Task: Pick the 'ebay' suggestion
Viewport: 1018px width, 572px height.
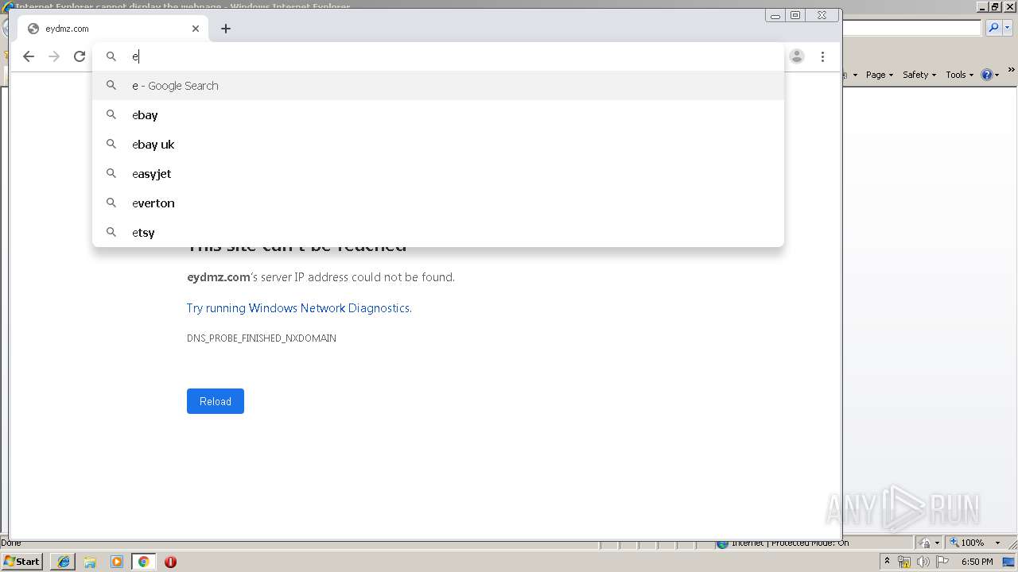Action: click(438, 115)
